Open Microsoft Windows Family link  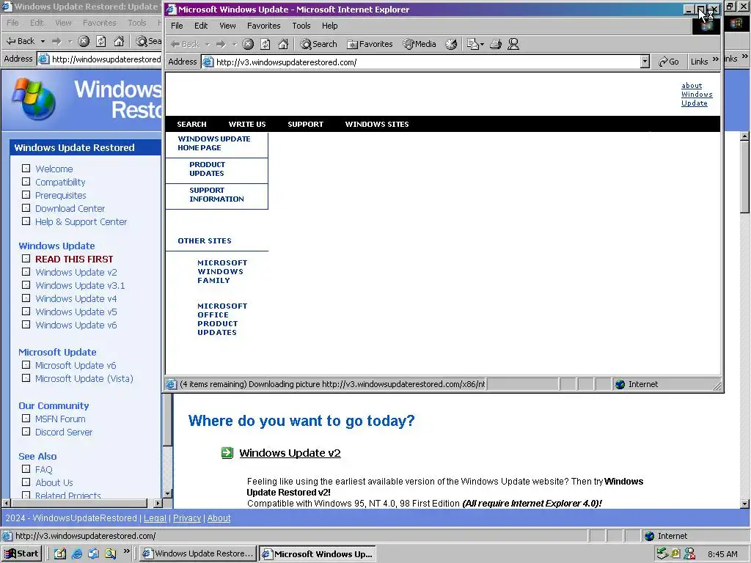coord(222,271)
